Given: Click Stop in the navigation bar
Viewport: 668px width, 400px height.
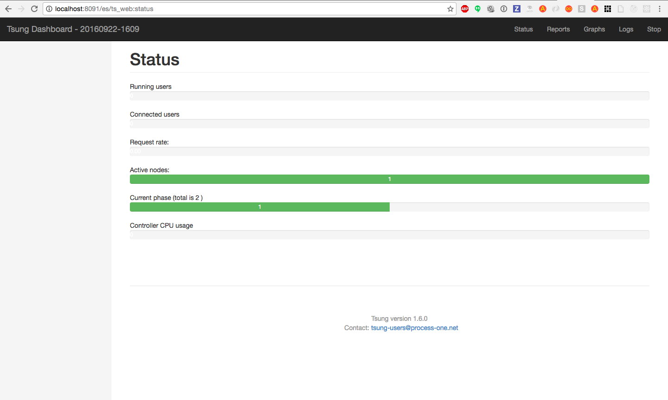Looking at the screenshot, I should (x=654, y=29).
